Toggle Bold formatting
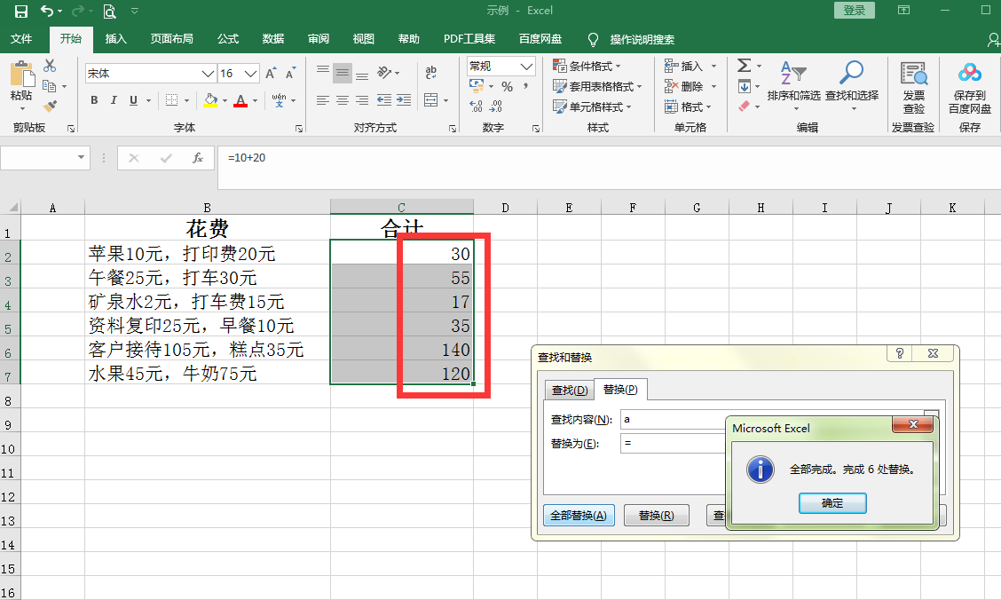1001x600 pixels. [x=94, y=100]
